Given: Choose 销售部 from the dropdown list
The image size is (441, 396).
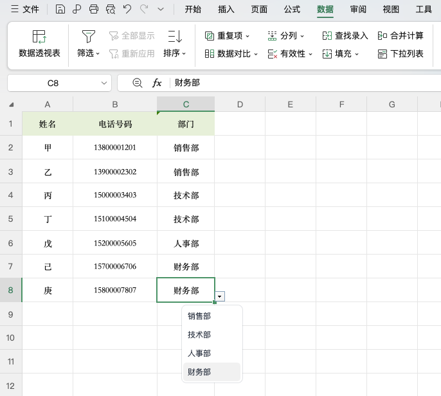Looking at the screenshot, I should coord(212,316).
